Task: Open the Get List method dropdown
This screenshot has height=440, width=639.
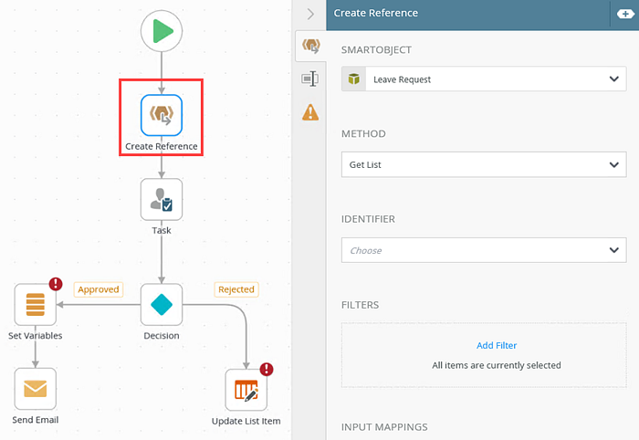Action: (x=484, y=164)
